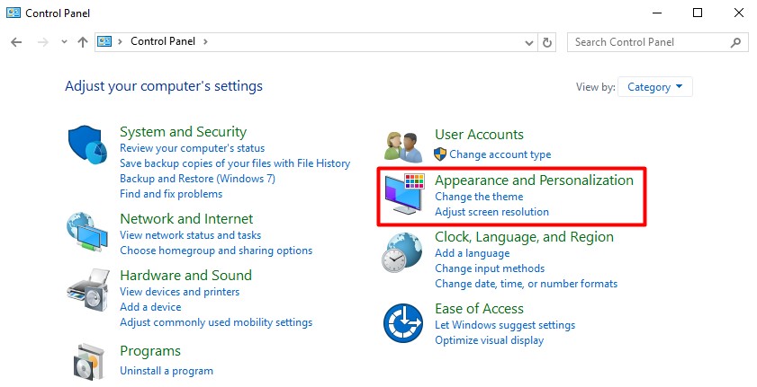This screenshot has height=387, width=757.
Task: Click the Control Panel breadcrumb in the address bar
Action: pyautogui.click(x=164, y=41)
